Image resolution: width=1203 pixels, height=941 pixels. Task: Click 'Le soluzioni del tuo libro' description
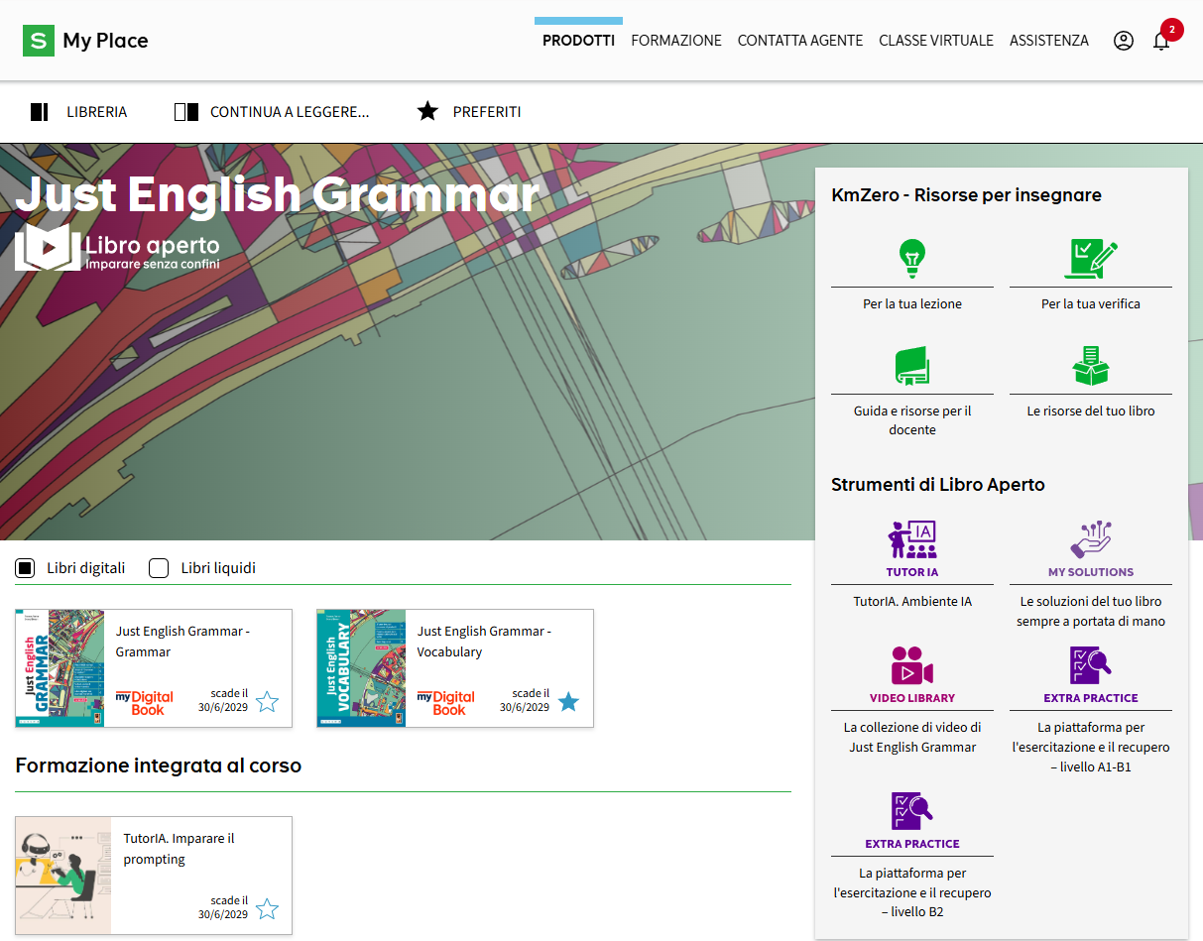[1091, 611]
